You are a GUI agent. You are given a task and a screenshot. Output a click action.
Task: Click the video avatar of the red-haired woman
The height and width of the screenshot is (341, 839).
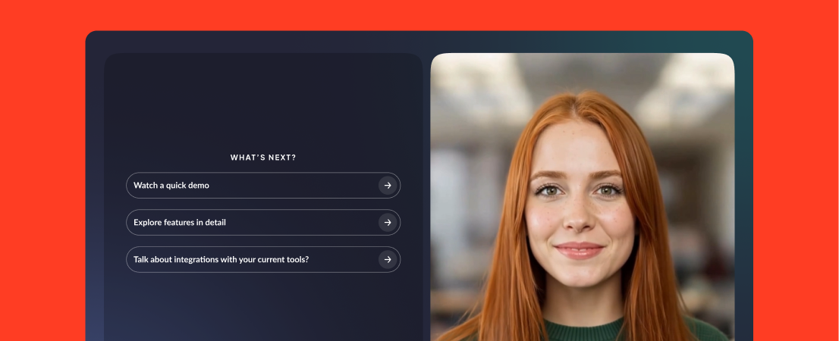coord(582,197)
